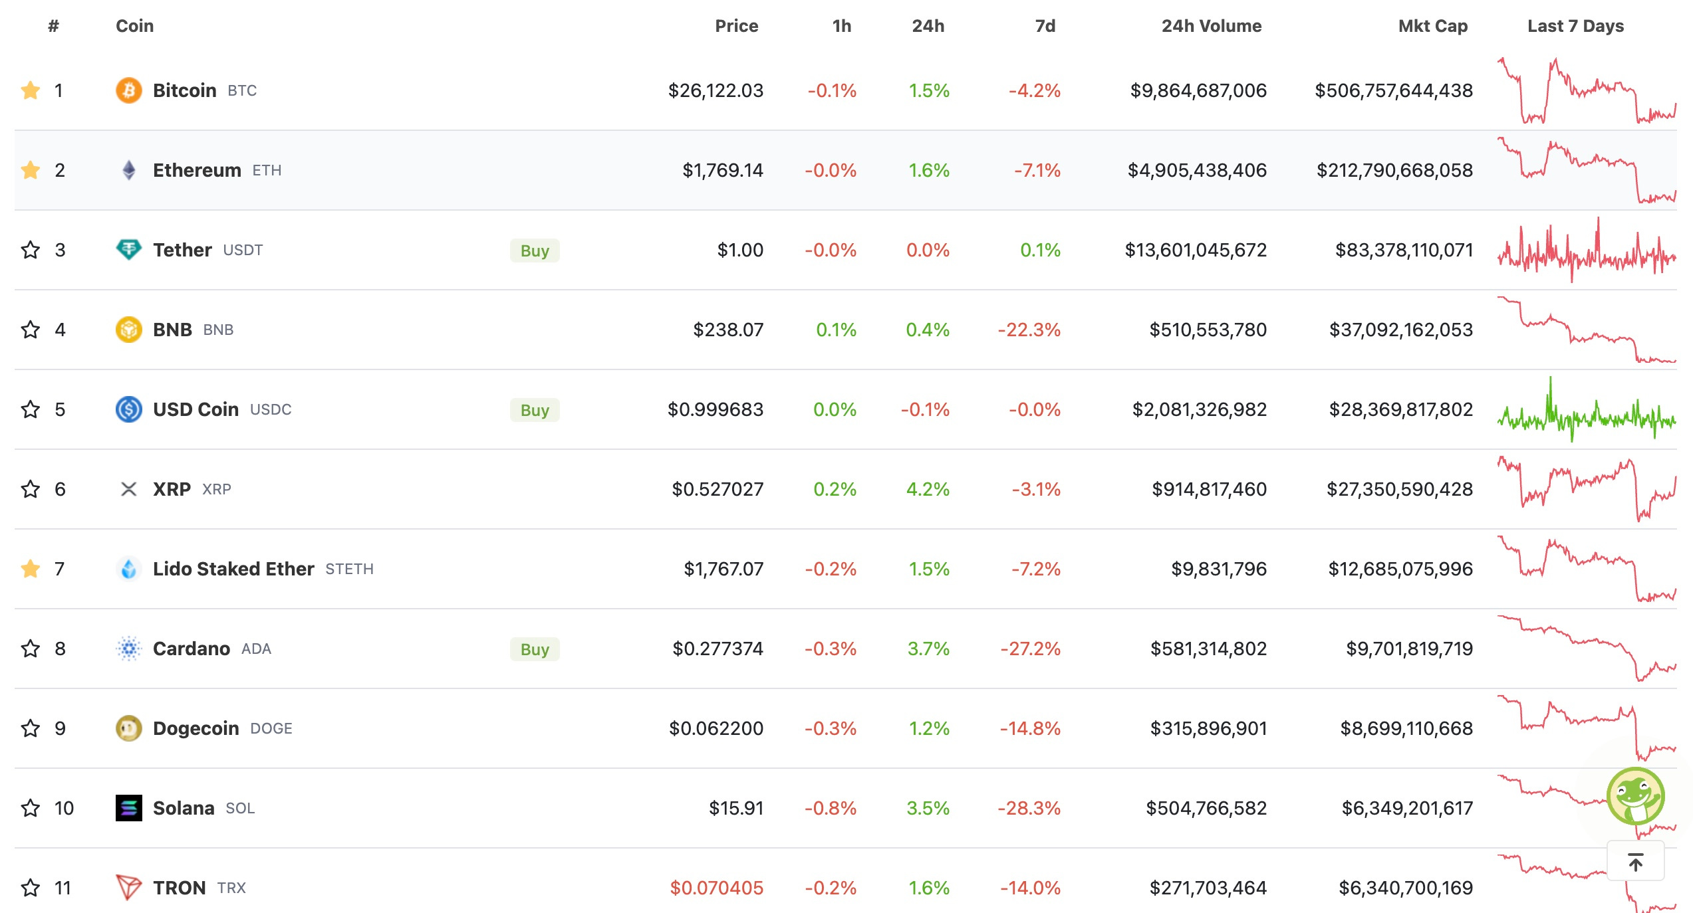Click BNB 7d change -22.3%

pyautogui.click(x=1029, y=330)
